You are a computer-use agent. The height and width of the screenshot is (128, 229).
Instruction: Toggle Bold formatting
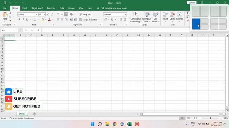coord(19,20)
